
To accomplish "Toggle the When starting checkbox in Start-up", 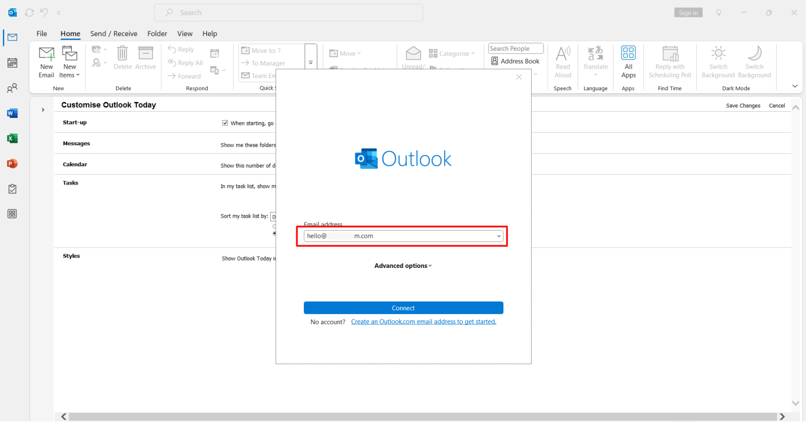I will [225, 123].
